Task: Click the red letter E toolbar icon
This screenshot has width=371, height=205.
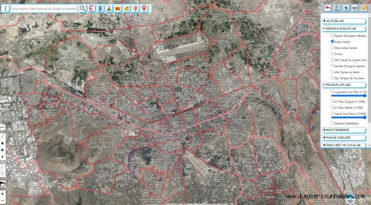Action: tap(91, 9)
